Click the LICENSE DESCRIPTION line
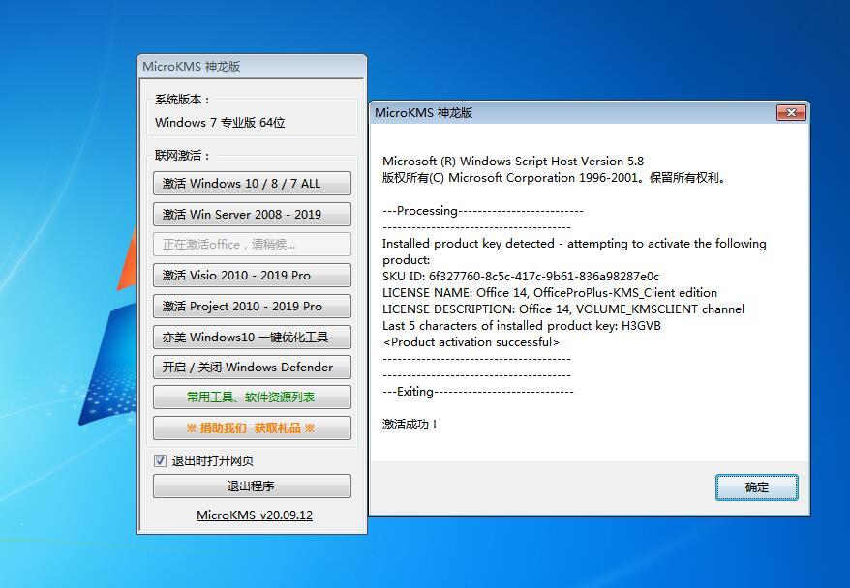Viewport: 850px width, 588px height. click(563, 309)
